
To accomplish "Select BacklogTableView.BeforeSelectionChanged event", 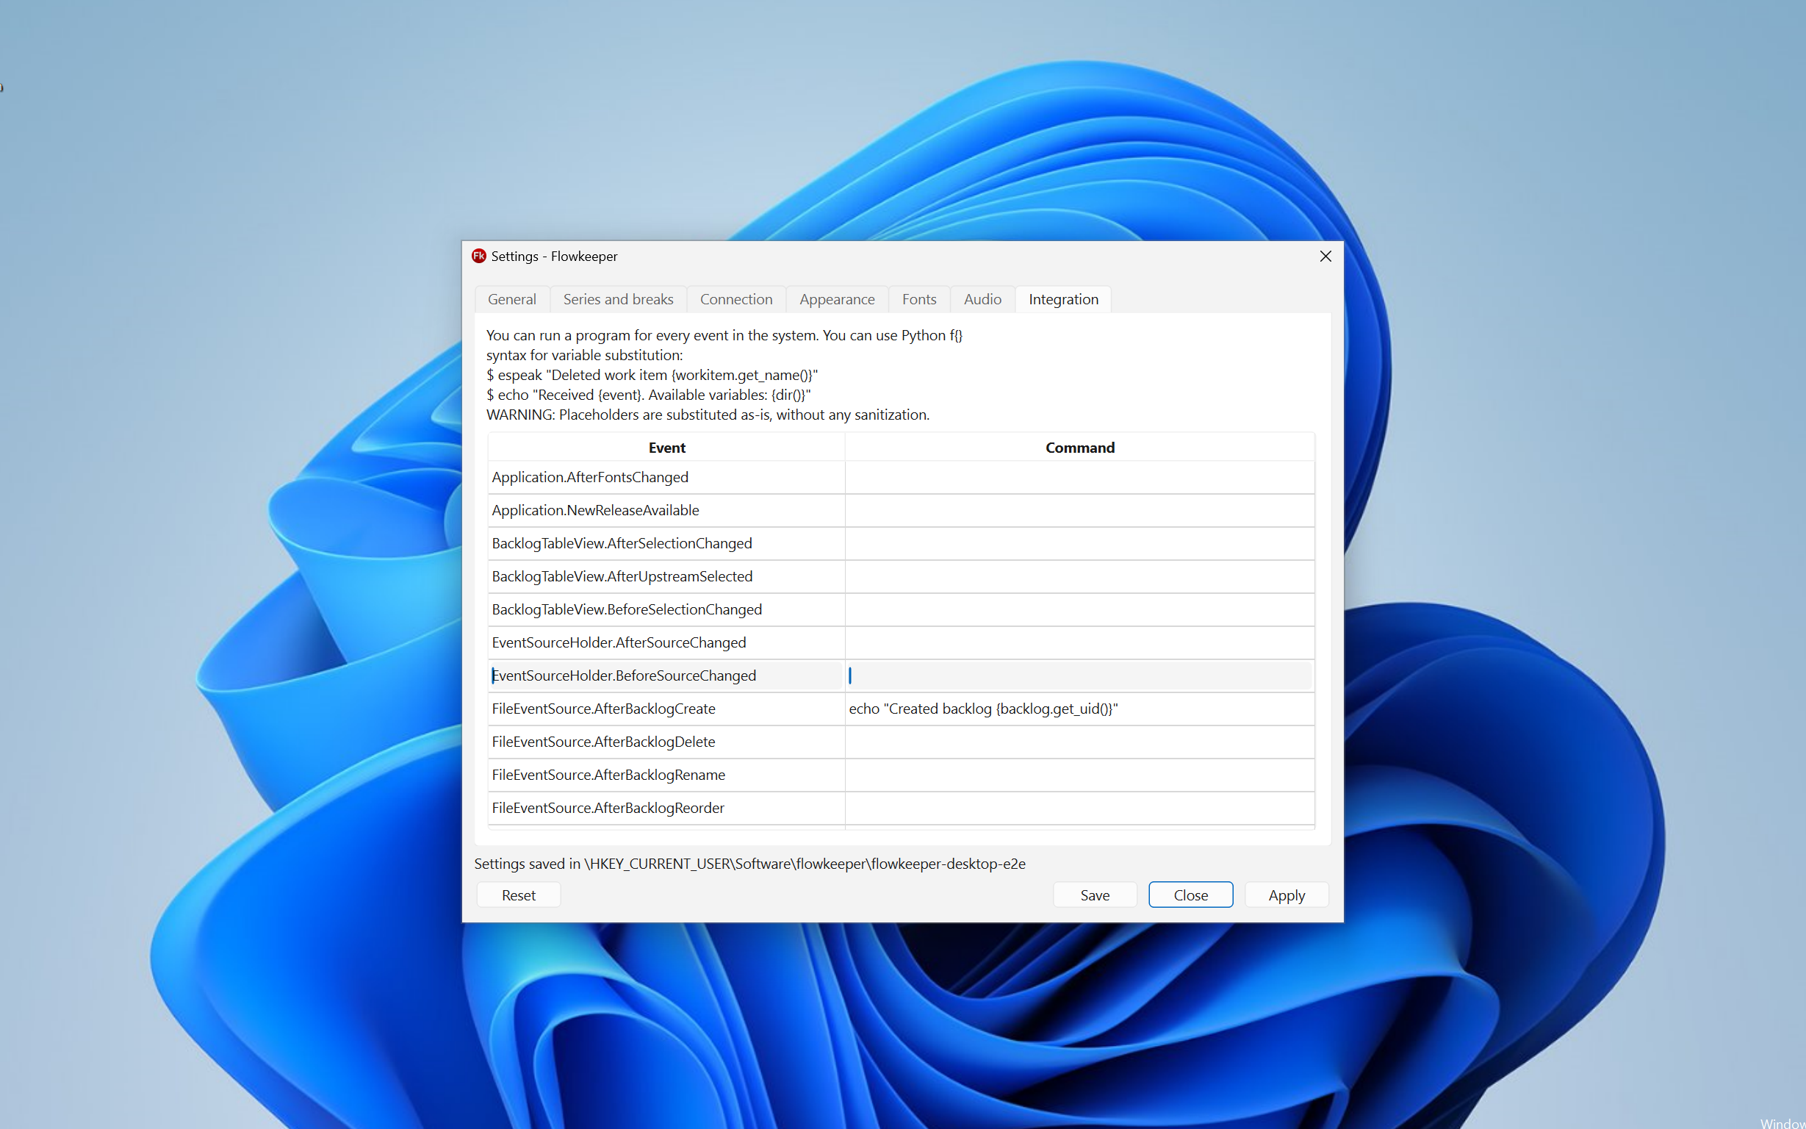I will click(666, 610).
